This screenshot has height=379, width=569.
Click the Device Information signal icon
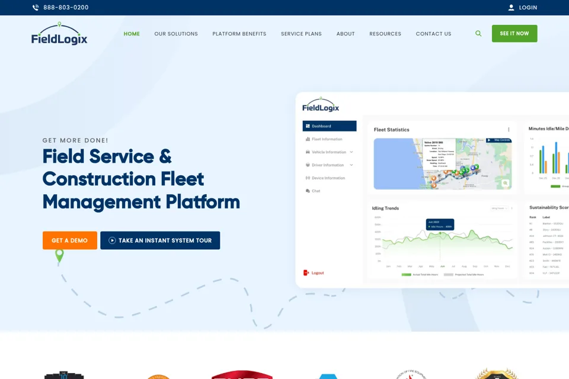click(x=308, y=178)
